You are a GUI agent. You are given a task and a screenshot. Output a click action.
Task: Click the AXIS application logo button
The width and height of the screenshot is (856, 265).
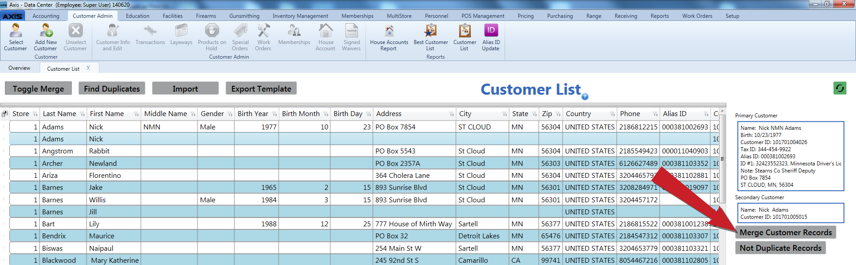pyautogui.click(x=12, y=16)
